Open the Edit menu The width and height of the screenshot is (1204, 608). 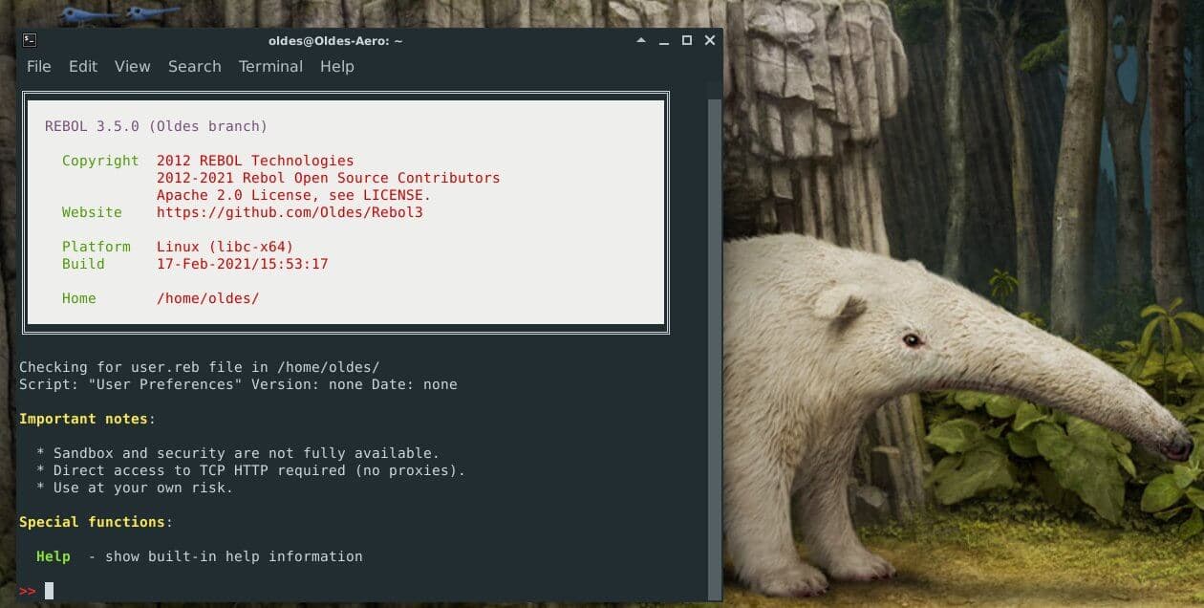(83, 66)
